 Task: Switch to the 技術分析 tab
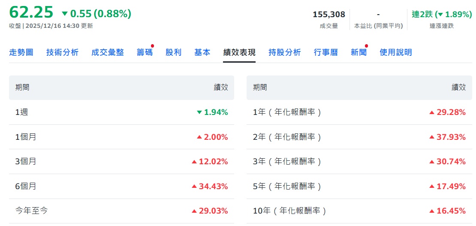click(x=62, y=52)
